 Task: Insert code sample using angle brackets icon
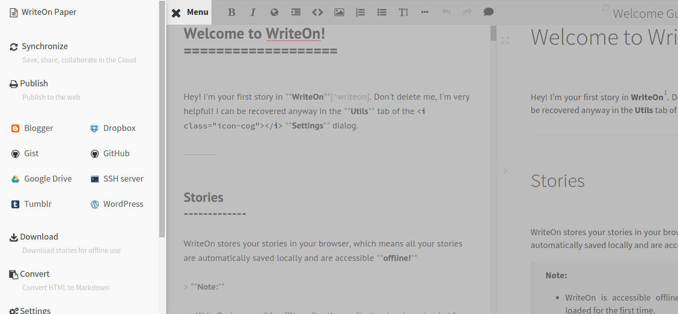317,12
